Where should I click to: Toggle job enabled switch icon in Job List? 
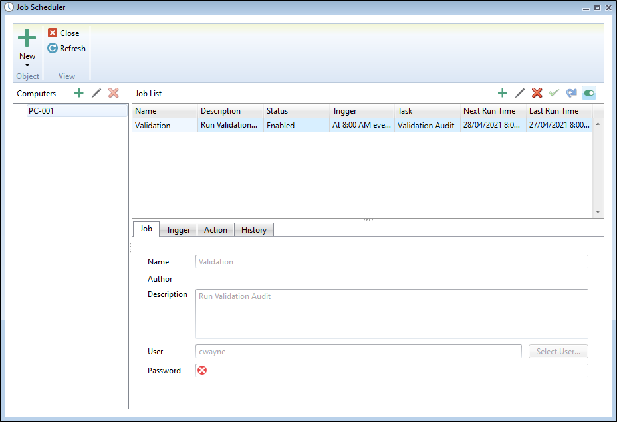coord(589,93)
